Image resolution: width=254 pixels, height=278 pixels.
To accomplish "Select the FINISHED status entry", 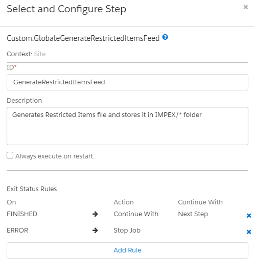I will tap(22, 214).
